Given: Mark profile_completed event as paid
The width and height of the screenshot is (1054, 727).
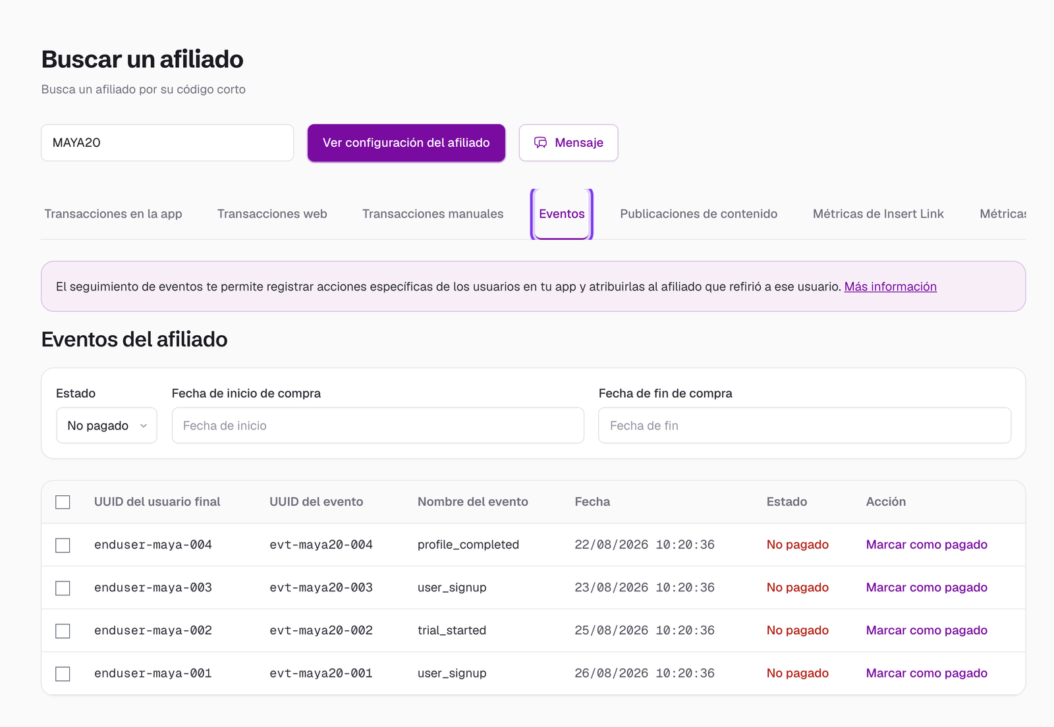Looking at the screenshot, I should click(926, 545).
